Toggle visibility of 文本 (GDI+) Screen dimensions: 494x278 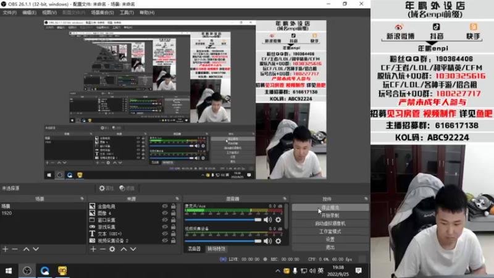(165, 234)
